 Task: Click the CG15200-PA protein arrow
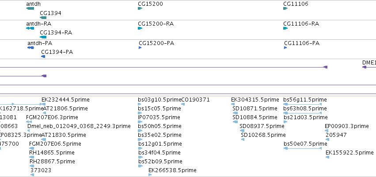140,48
